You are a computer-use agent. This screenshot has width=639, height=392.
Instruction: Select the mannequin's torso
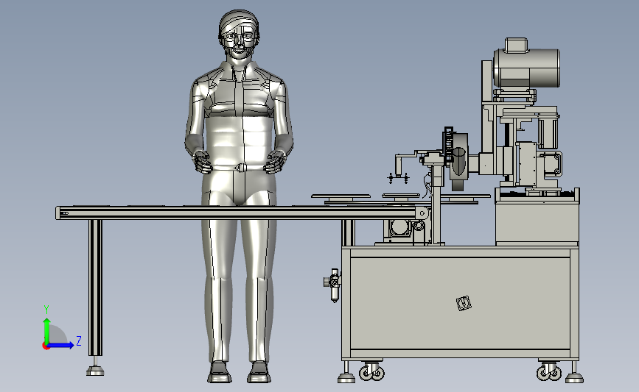tap(240, 116)
